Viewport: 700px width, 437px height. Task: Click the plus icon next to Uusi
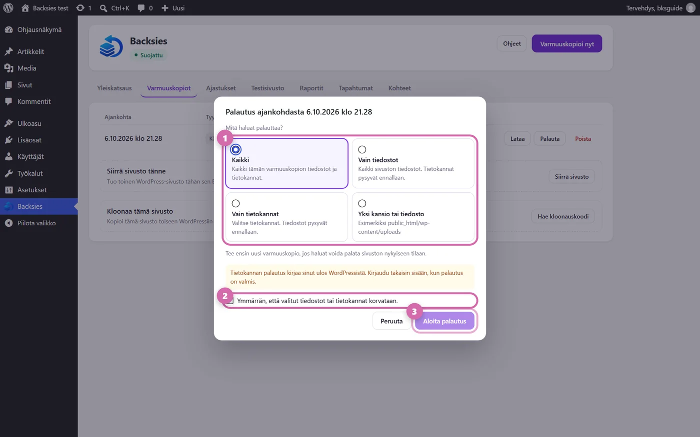tap(165, 8)
